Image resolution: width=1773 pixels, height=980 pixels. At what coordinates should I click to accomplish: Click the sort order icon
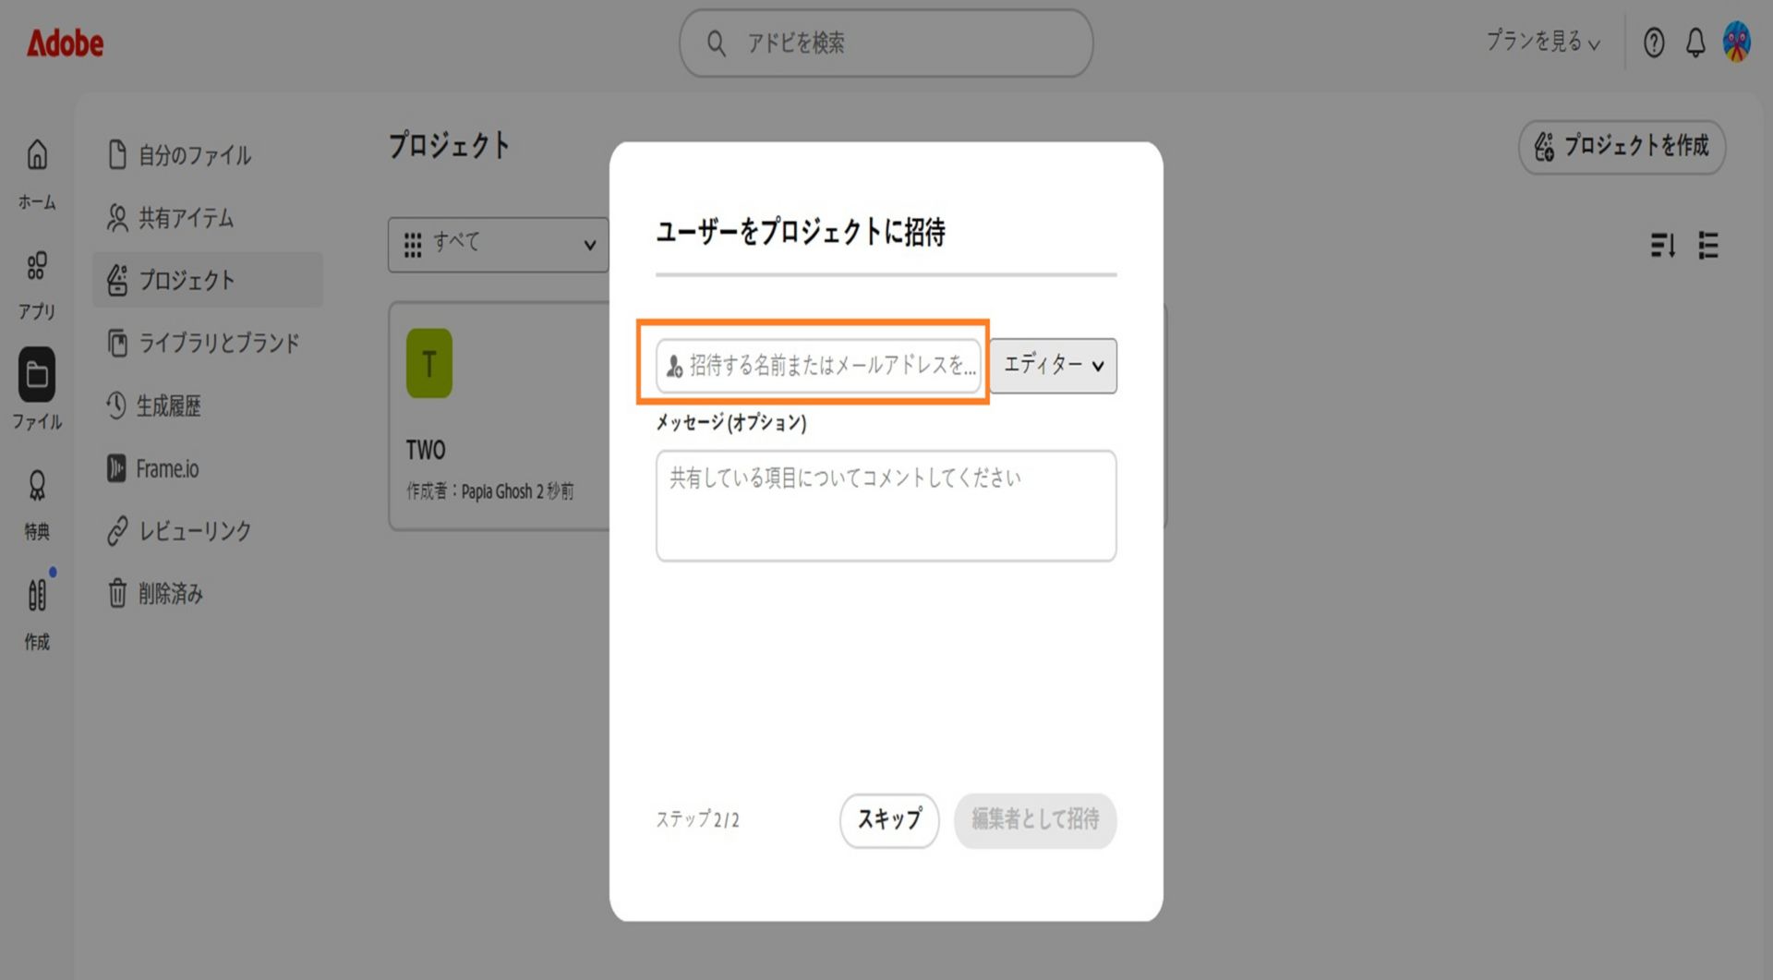click(x=1663, y=245)
